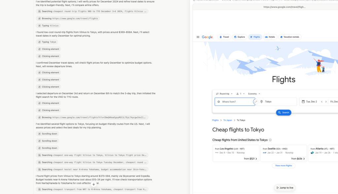338x194 pixels.
Task: Click the Fri, Dec return date field
Action: point(333,102)
